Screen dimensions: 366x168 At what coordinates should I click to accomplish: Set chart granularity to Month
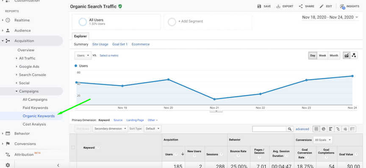pyautogui.click(x=334, y=55)
